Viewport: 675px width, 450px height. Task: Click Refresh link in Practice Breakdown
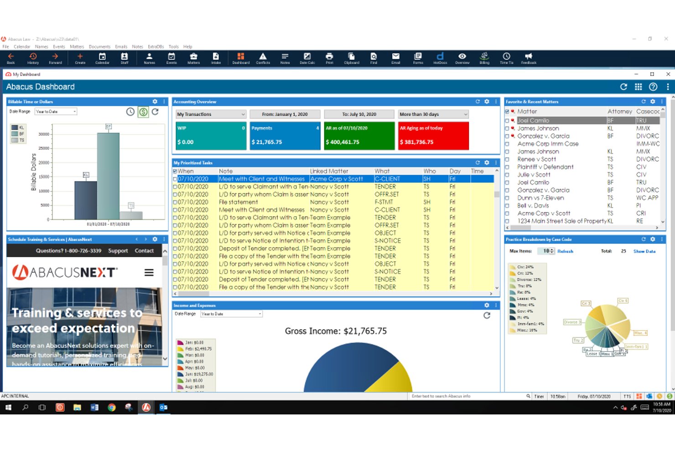[x=565, y=251]
